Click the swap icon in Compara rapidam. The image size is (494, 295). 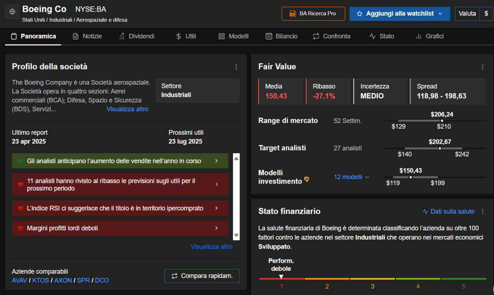pos(174,276)
